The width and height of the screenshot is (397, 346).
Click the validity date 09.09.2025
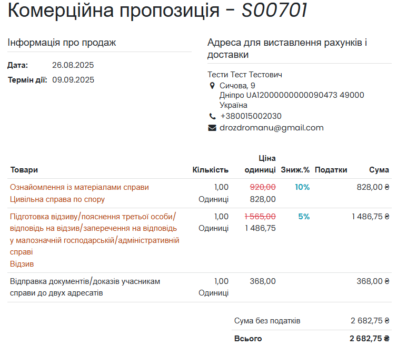point(73,80)
